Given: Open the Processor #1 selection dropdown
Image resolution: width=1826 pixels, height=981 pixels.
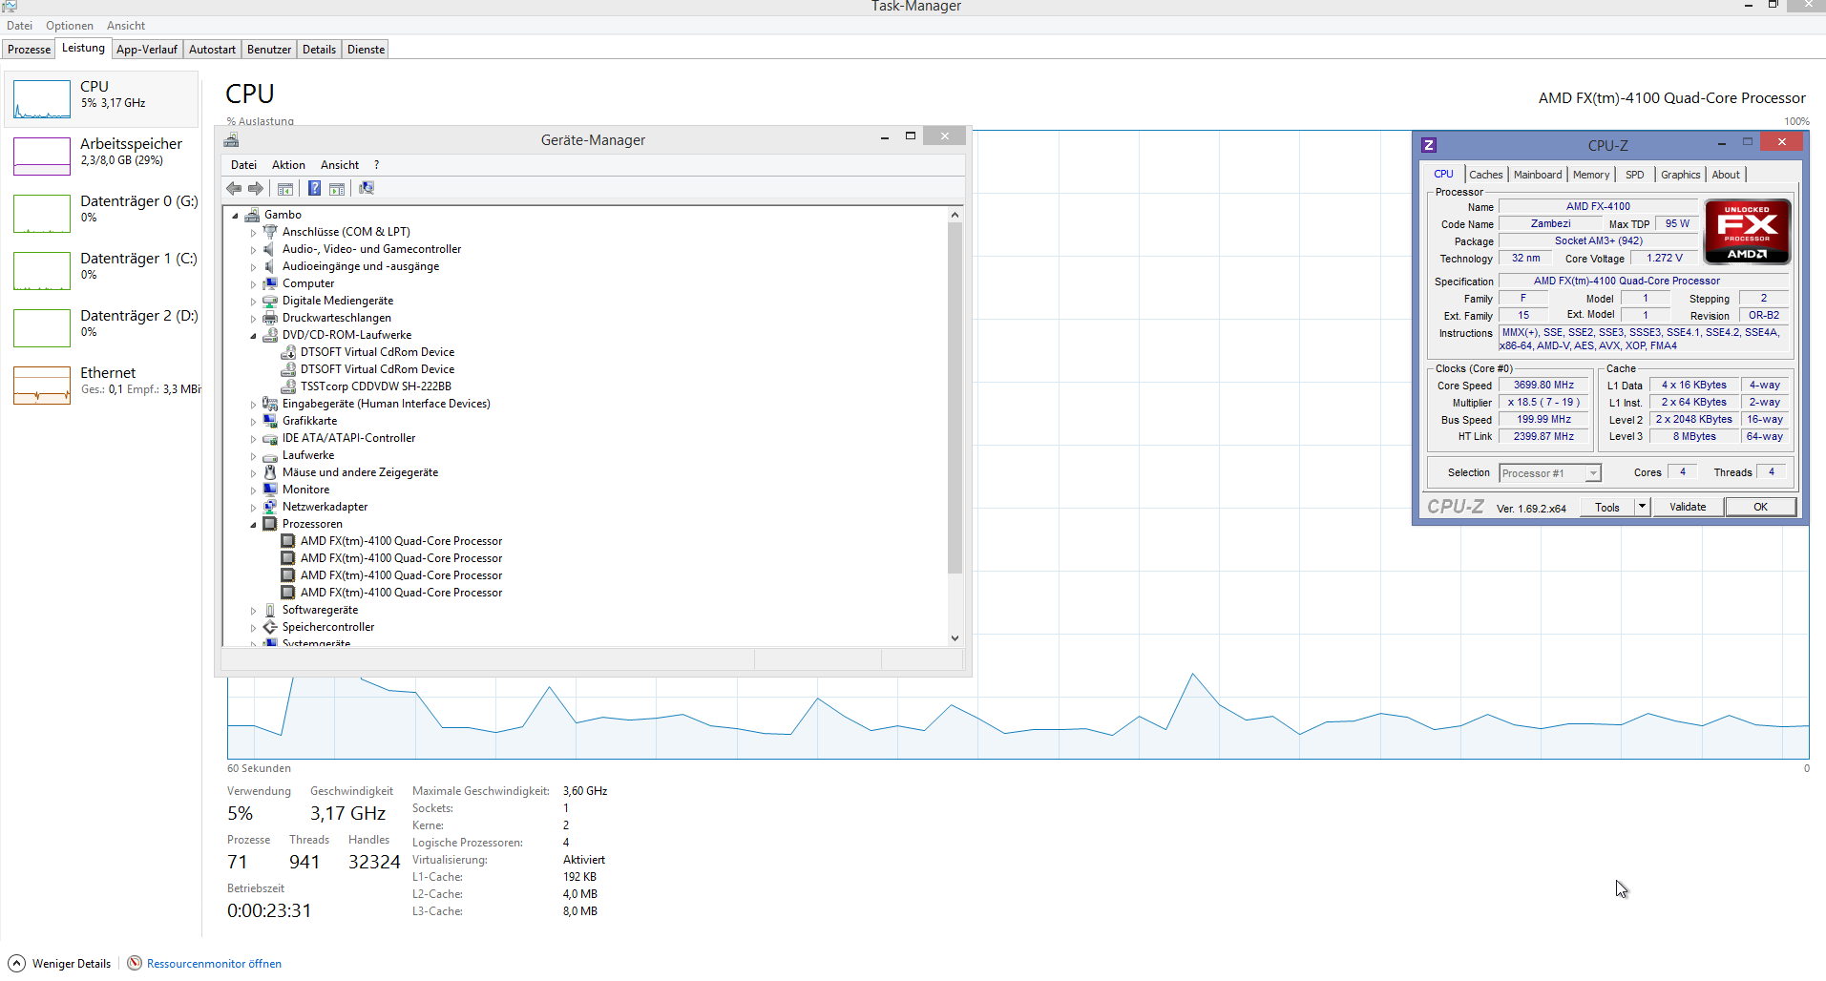Looking at the screenshot, I should 1593,473.
